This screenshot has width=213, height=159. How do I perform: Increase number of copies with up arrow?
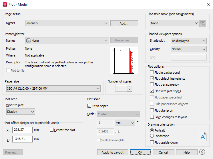130,87
